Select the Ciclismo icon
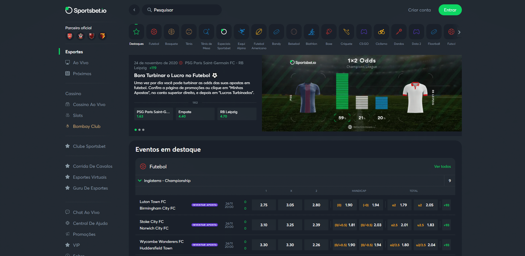This screenshot has height=256, width=525. click(x=381, y=32)
